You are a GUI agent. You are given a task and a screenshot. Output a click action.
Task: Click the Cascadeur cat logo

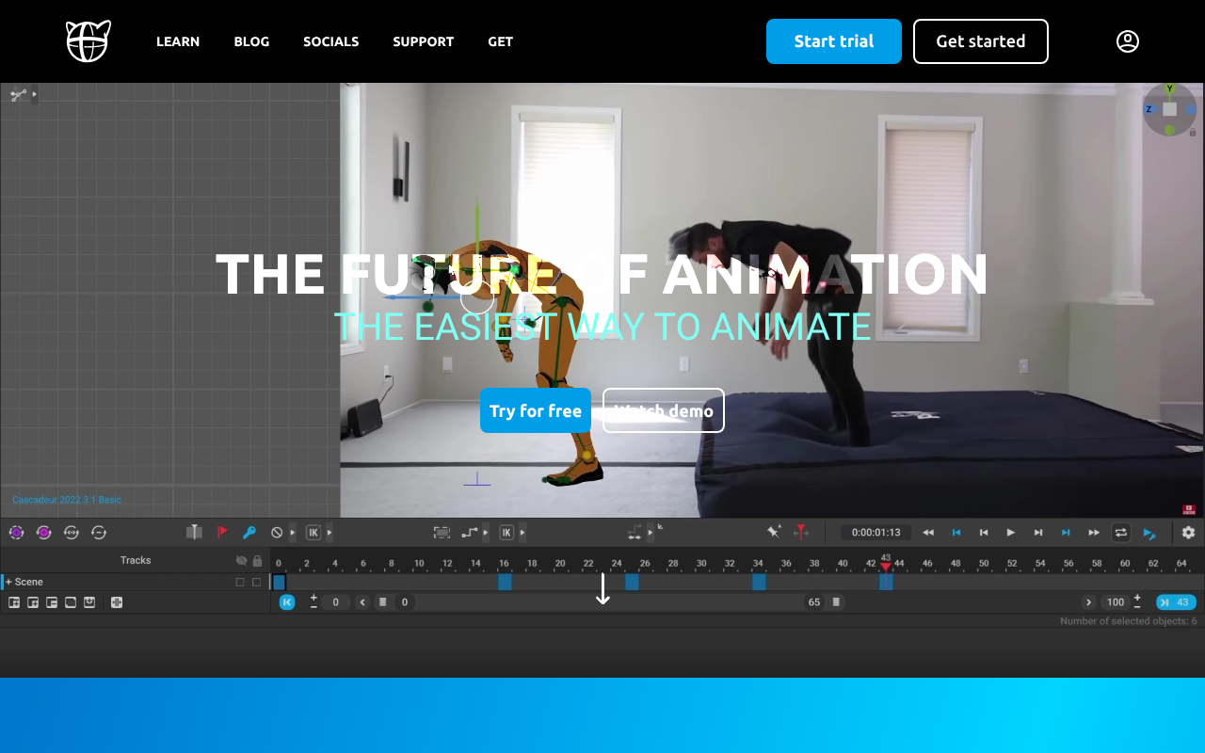pos(88,41)
